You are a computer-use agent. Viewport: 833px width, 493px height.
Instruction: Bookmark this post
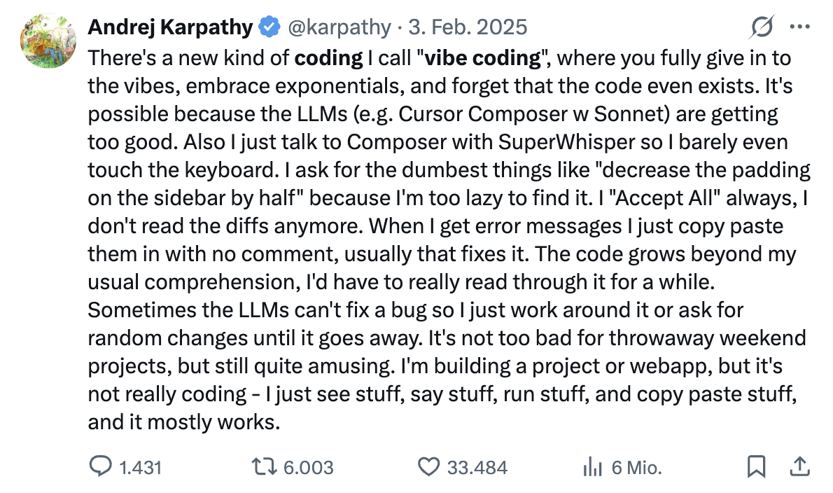(x=756, y=466)
